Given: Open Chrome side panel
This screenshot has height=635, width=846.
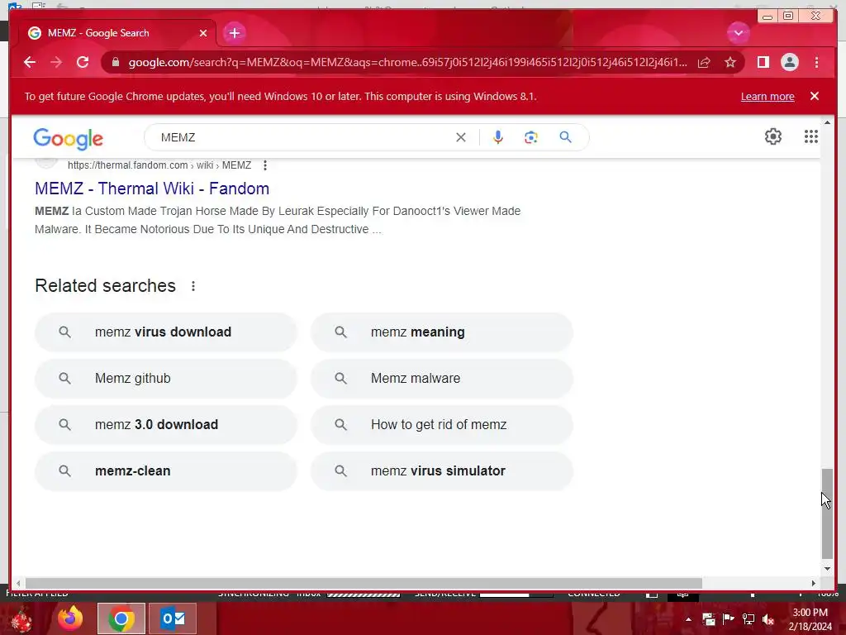Looking at the screenshot, I should (x=763, y=62).
